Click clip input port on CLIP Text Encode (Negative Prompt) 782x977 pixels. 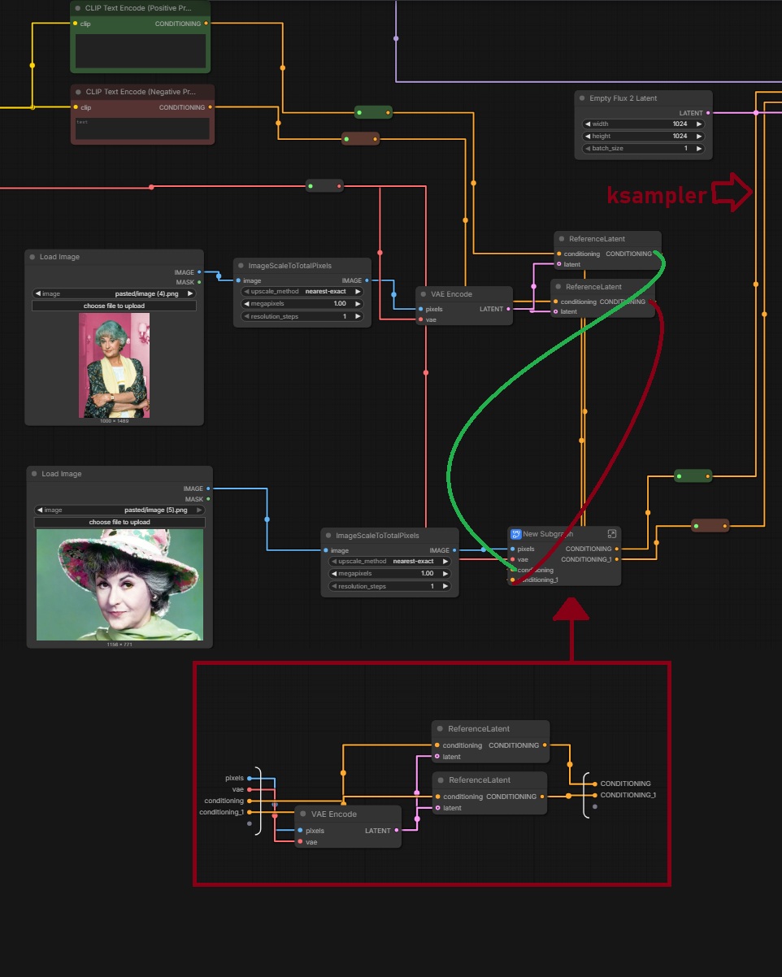click(76, 107)
